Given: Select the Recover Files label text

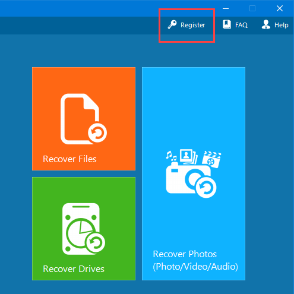Looking at the screenshot, I should [69, 159].
